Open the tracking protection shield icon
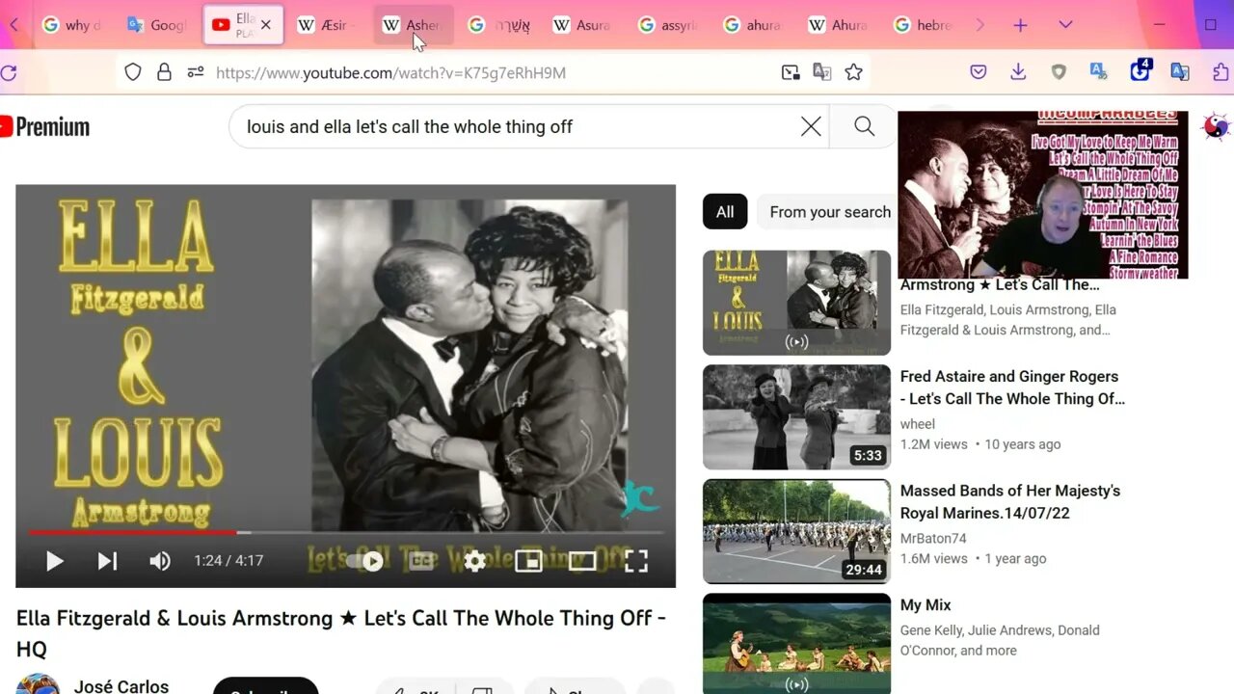The height and width of the screenshot is (694, 1234). [x=133, y=72]
